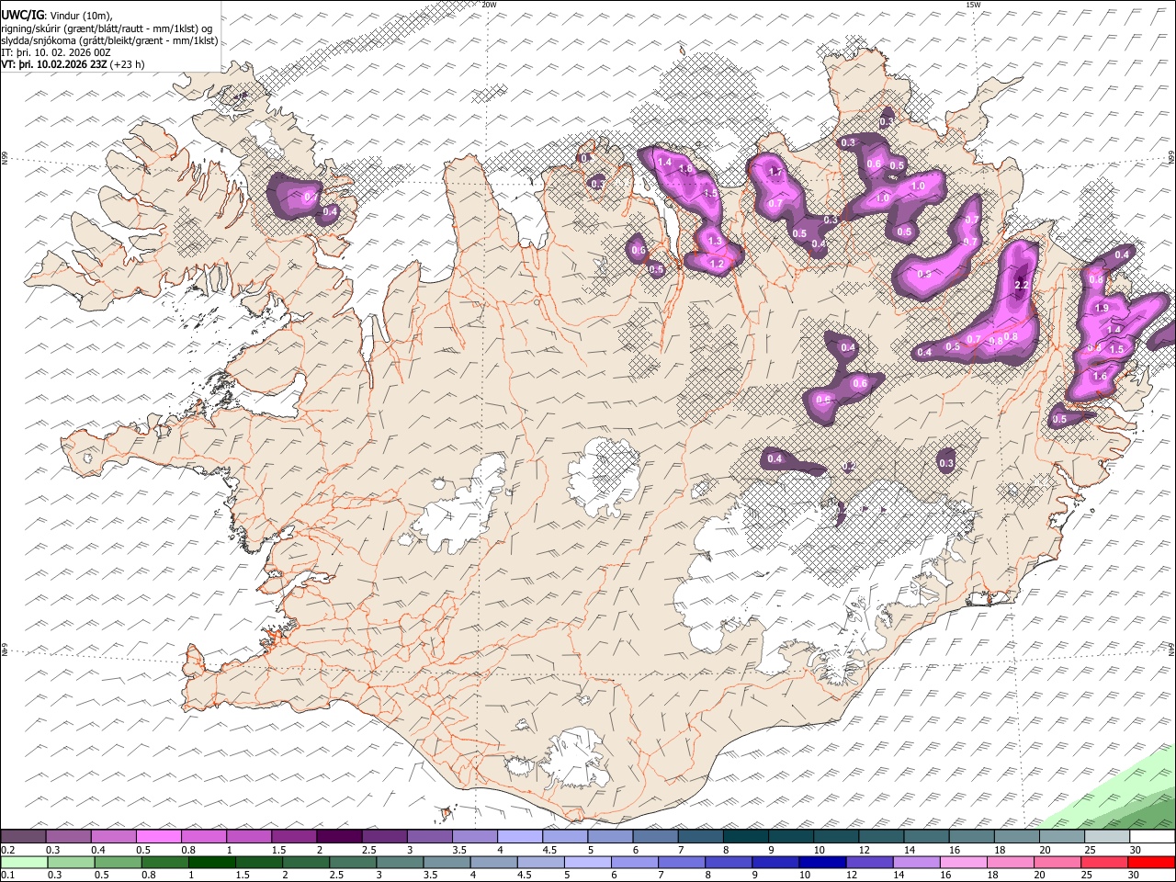
Task: Click lower rain scale pale green swatch at 0.1
Action: 24,862
